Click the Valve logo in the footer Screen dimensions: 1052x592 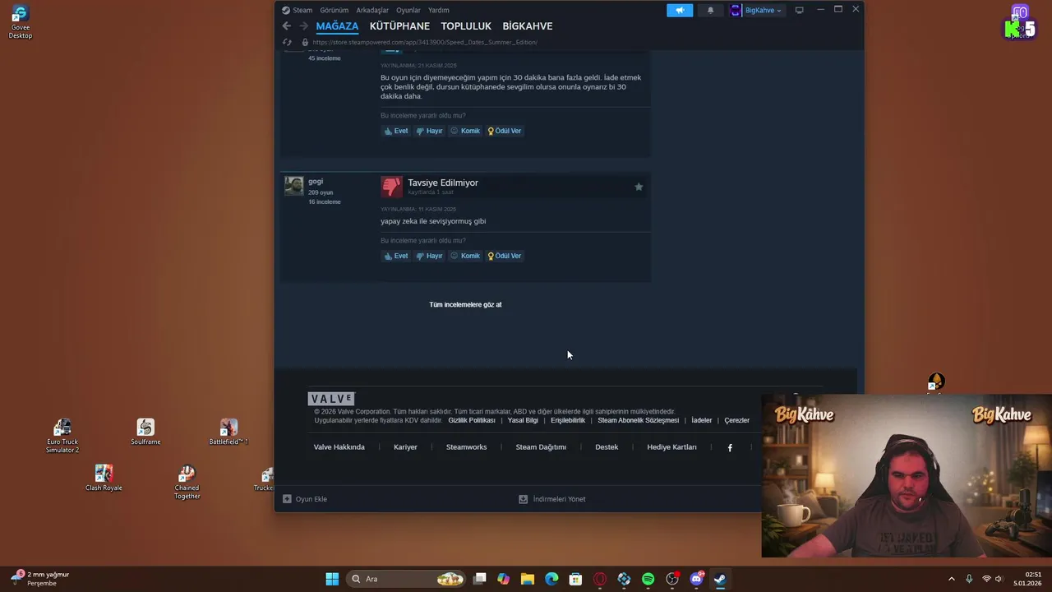[x=331, y=399]
